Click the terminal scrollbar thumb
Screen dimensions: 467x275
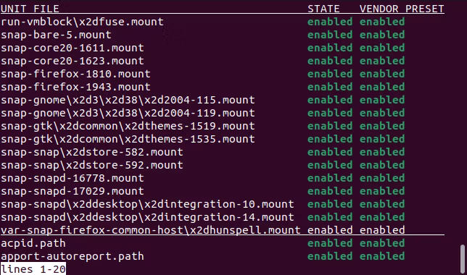pos(463,258)
